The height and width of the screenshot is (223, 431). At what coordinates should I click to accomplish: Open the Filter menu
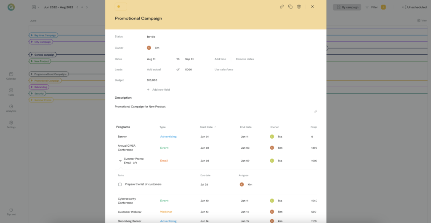(371, 7)
